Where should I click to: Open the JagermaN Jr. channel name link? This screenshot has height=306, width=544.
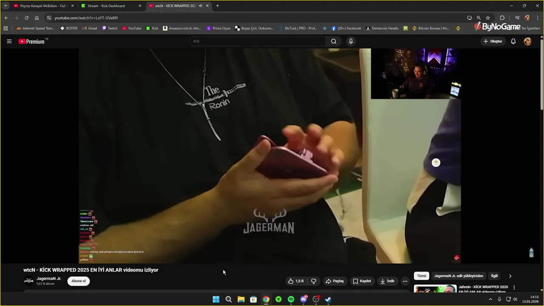tap(49, 279)
